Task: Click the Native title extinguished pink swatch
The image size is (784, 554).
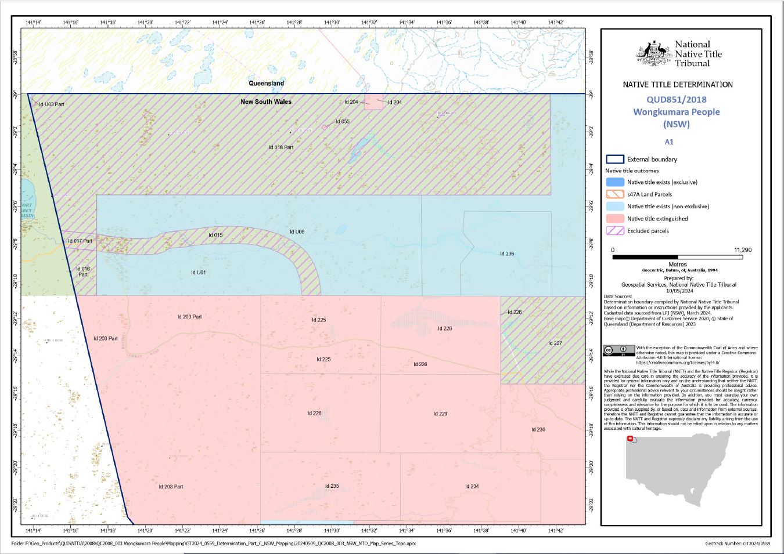Action: pyautogui.click(x=614, y=219)
